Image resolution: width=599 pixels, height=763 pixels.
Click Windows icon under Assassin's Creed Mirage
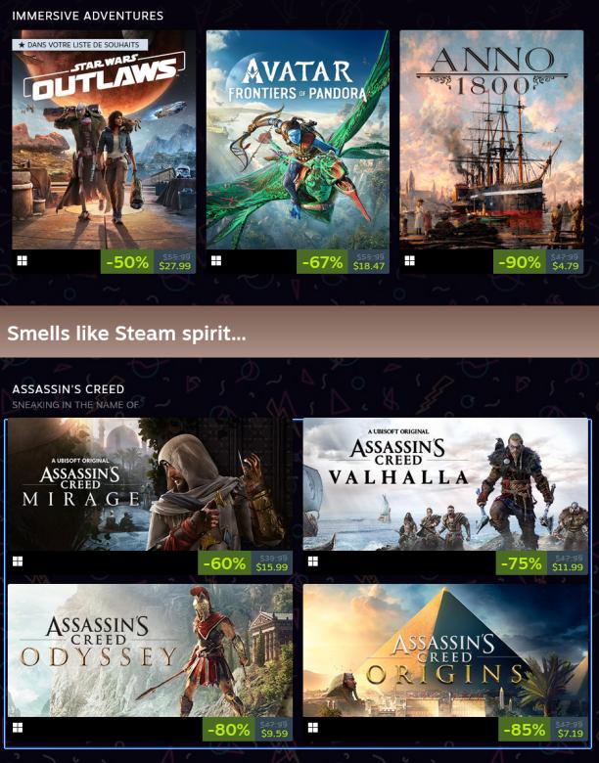(18, 561)
